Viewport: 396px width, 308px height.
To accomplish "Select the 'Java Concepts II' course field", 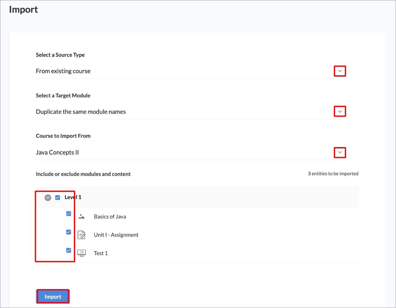I will [191, 153].
